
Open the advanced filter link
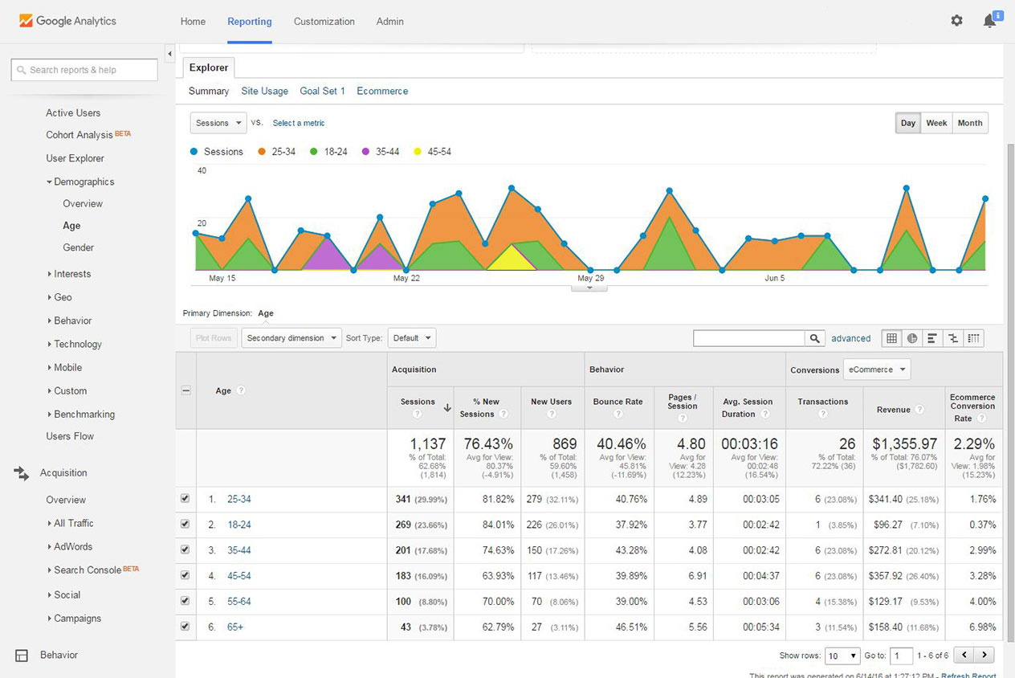850,339
